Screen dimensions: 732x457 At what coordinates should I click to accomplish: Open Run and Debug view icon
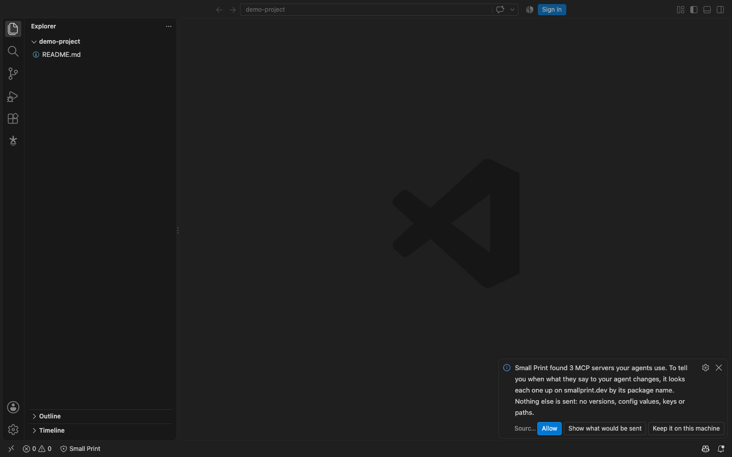click(13, 96)
